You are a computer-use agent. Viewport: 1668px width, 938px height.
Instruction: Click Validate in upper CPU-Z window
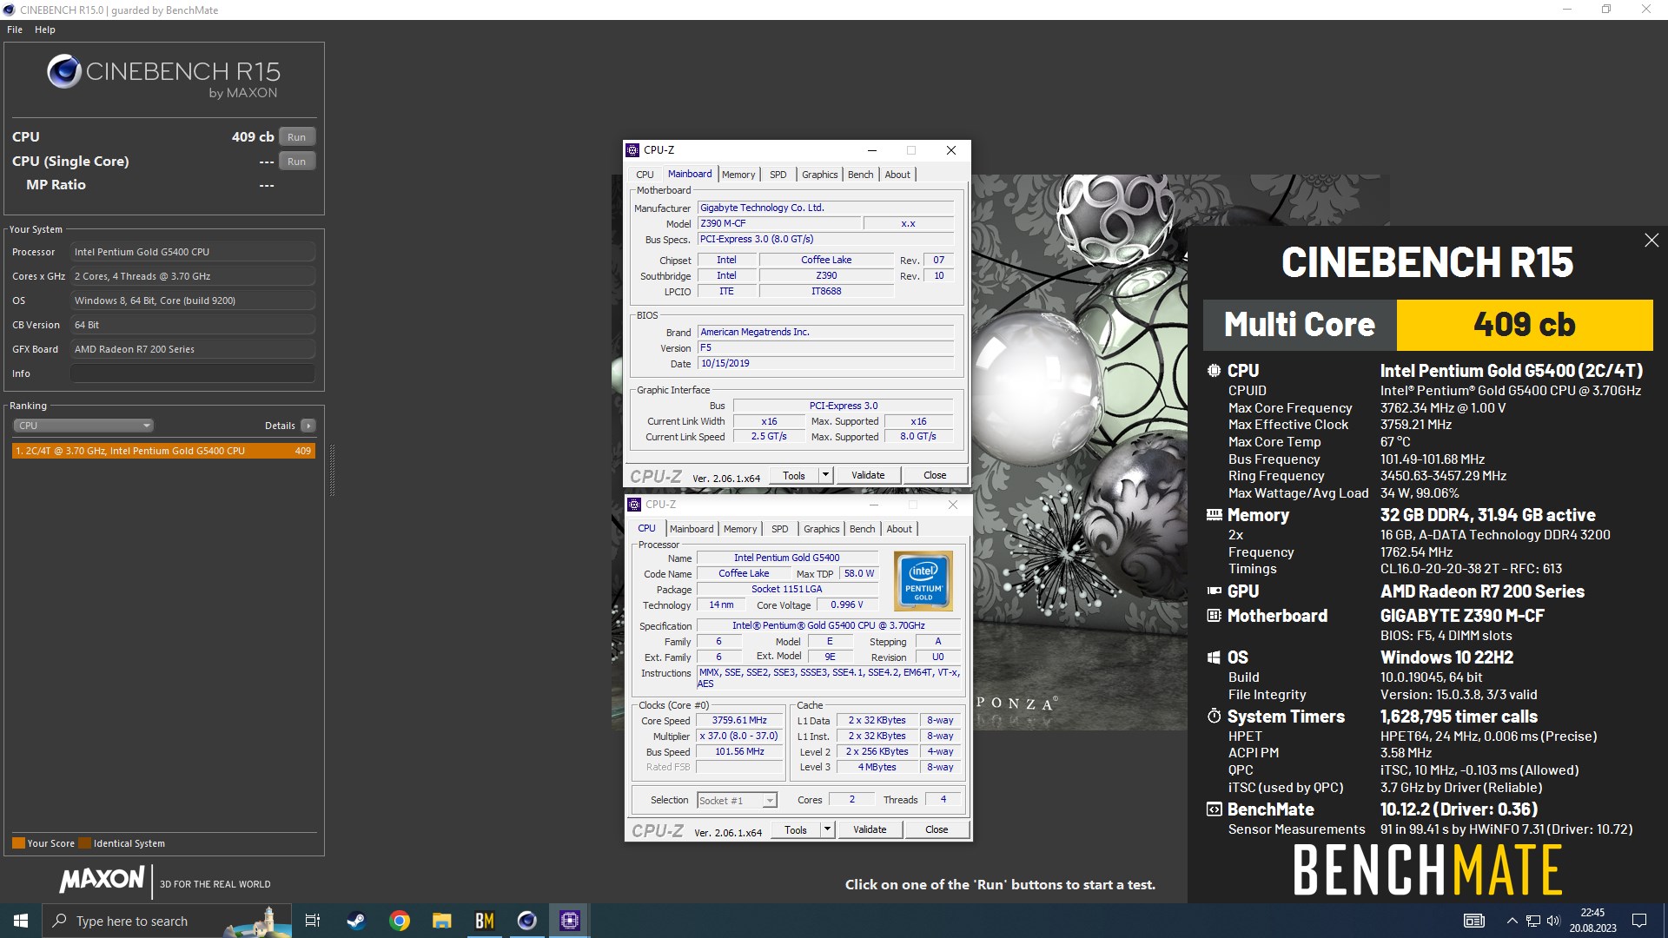coord(868,476)
